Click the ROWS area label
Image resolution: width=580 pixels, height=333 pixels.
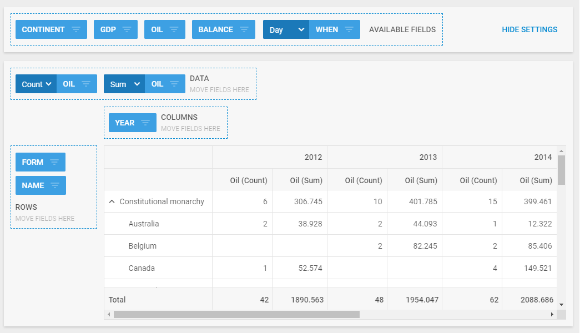[26, 207]
